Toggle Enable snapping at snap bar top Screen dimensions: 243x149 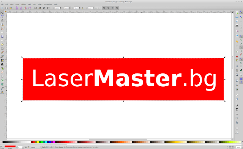(x=241, y=12)
